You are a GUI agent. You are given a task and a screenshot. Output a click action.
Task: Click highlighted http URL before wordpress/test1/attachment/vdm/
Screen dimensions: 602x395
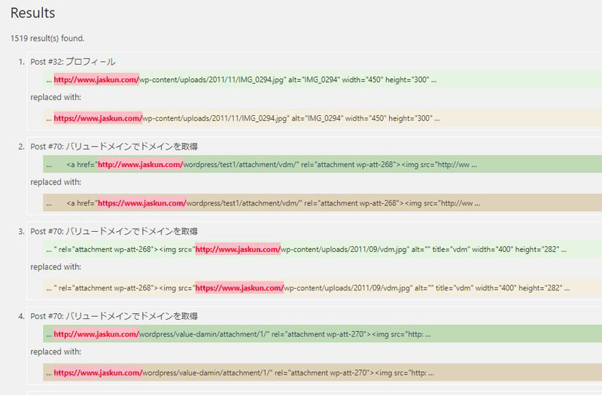coord(141,165)
